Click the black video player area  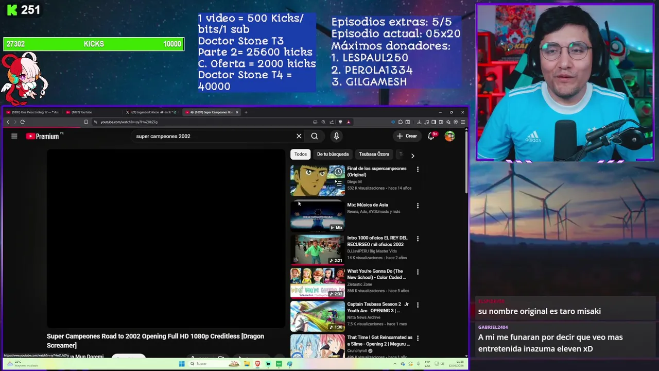point(166,239)
